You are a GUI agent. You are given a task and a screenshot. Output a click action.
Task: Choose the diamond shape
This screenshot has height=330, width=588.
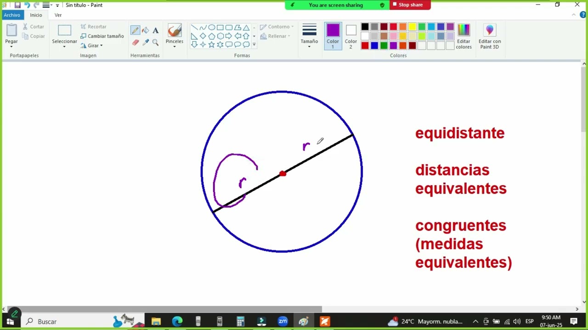[x=203, y=36]
